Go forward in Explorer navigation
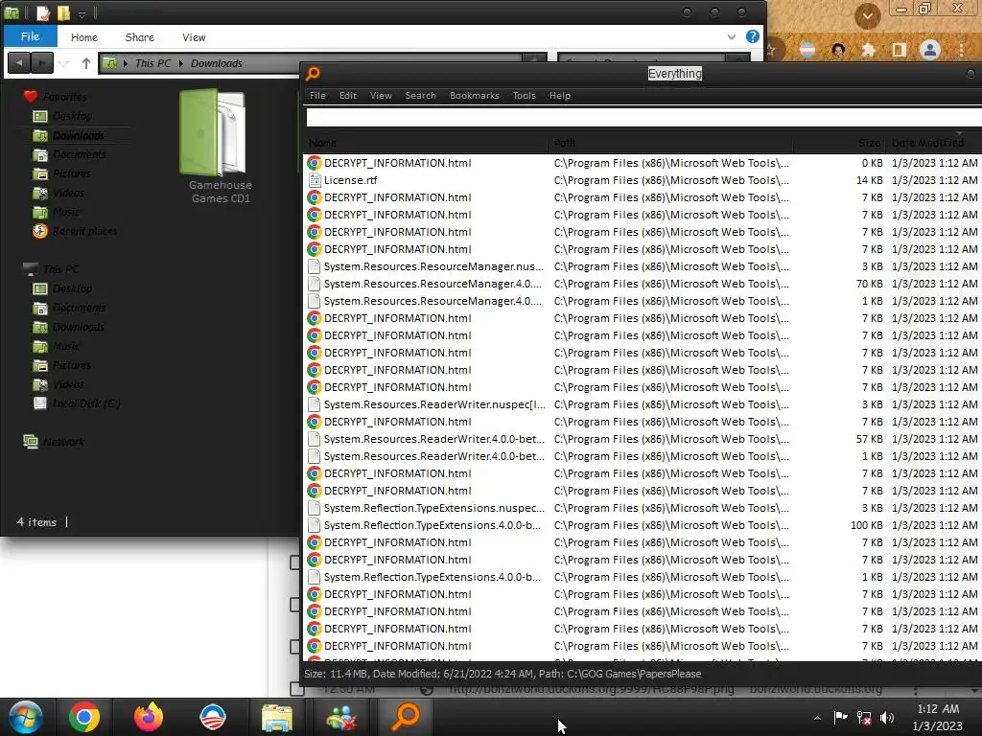 [x=41, y=63]
